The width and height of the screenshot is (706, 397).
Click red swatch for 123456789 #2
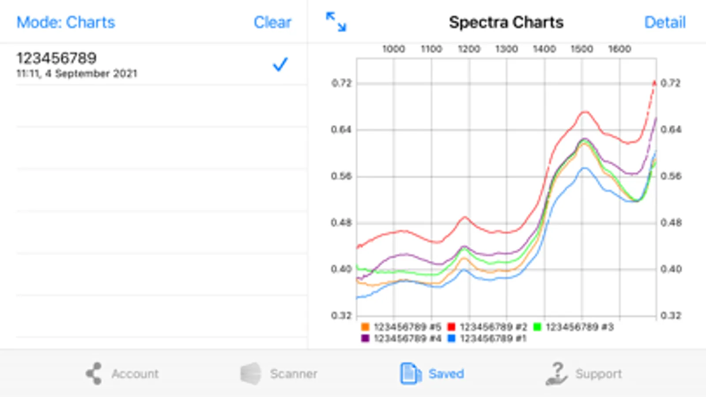[451, 327]
